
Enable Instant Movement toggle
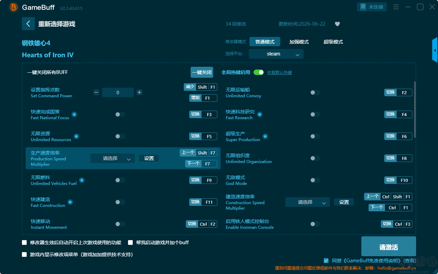coord(120,224)
